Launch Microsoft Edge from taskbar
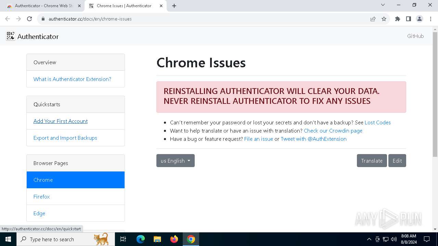 [141, 239]
